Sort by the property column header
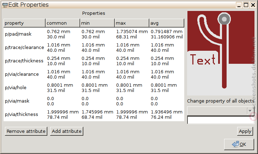 coord(24,23)
